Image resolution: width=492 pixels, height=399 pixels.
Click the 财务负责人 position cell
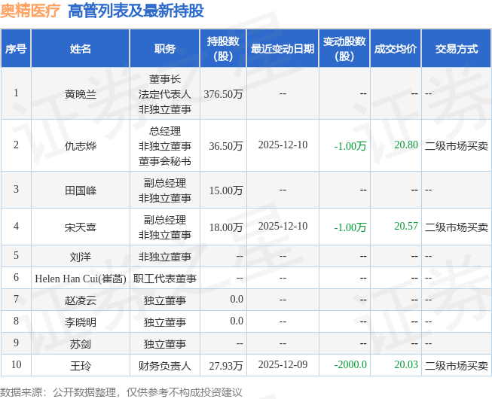(165, 366)
